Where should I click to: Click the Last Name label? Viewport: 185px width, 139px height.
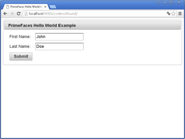click(20, 46)
